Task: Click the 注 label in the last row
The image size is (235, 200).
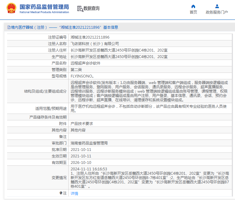Action: click(x=65, y=193)
